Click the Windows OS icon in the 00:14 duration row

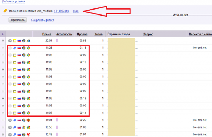point(24,113)
